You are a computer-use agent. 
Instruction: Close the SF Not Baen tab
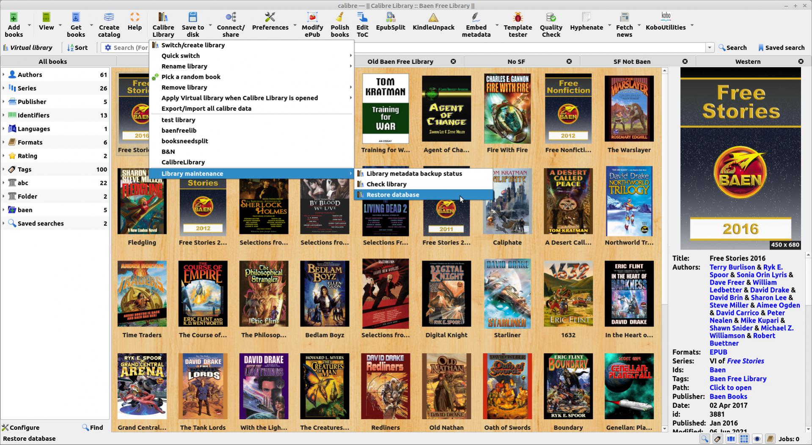pyautogui.click(x=685, y=61)
